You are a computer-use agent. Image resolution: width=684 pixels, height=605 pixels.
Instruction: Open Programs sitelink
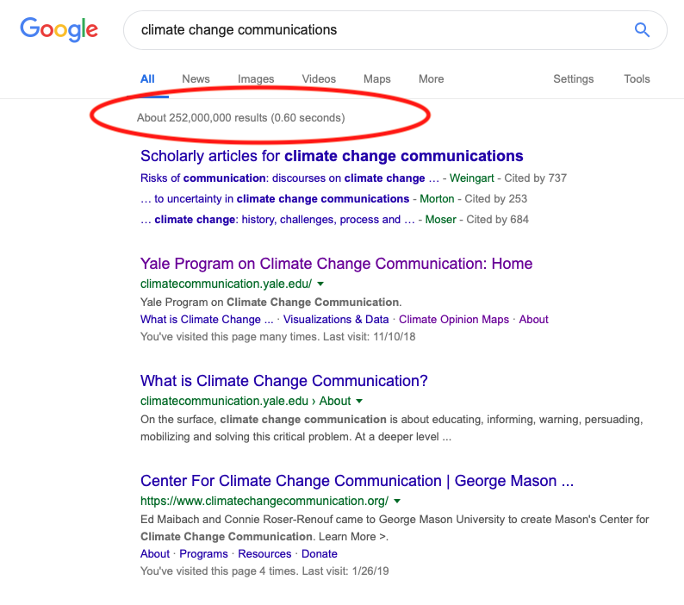coord(203,554)
